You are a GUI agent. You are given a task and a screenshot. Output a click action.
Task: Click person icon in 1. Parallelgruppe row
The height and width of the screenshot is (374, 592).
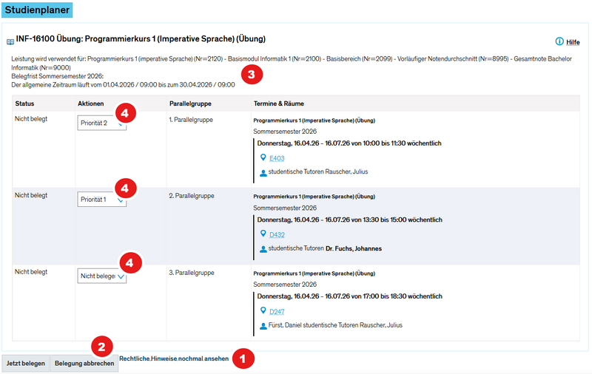click(263, 173)
